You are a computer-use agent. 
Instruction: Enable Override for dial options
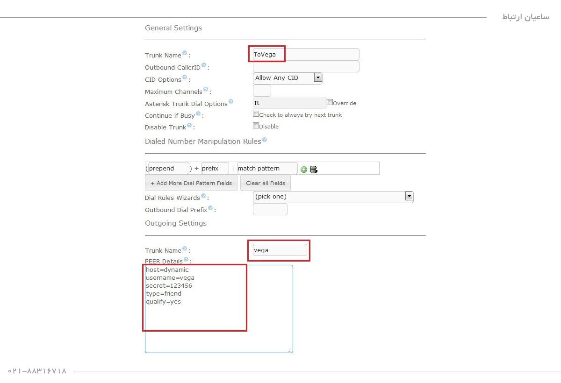coord(330,102)
